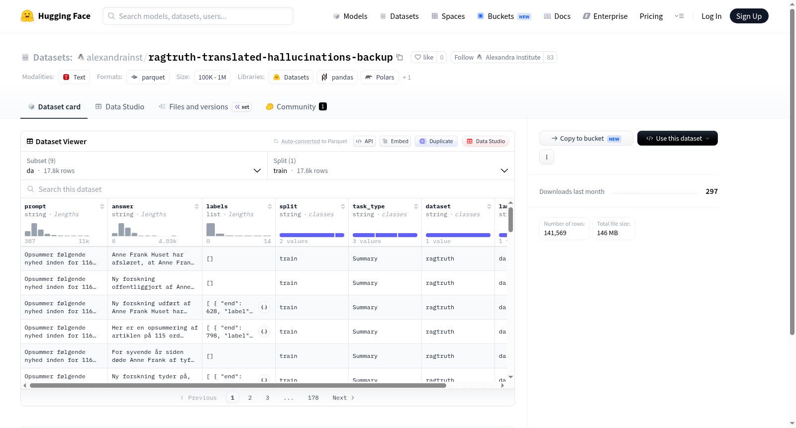Click the xet storage badge
Image resolution: width=796 pixels, height=428 pixels.
[x=242, y=107]
